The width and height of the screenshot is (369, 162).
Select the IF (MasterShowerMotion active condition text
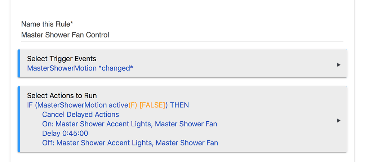tap(77, 105)
